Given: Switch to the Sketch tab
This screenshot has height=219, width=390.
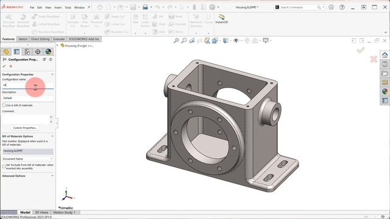Looking at the screenshot, I should (x=23, y=39).
